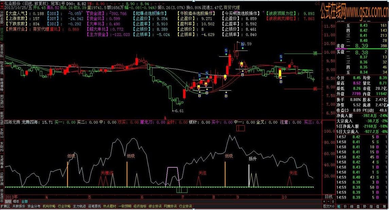Screen dimensions: 389x210
Task: Click the 波段顶阻力位 label
Action: (282, 13)
